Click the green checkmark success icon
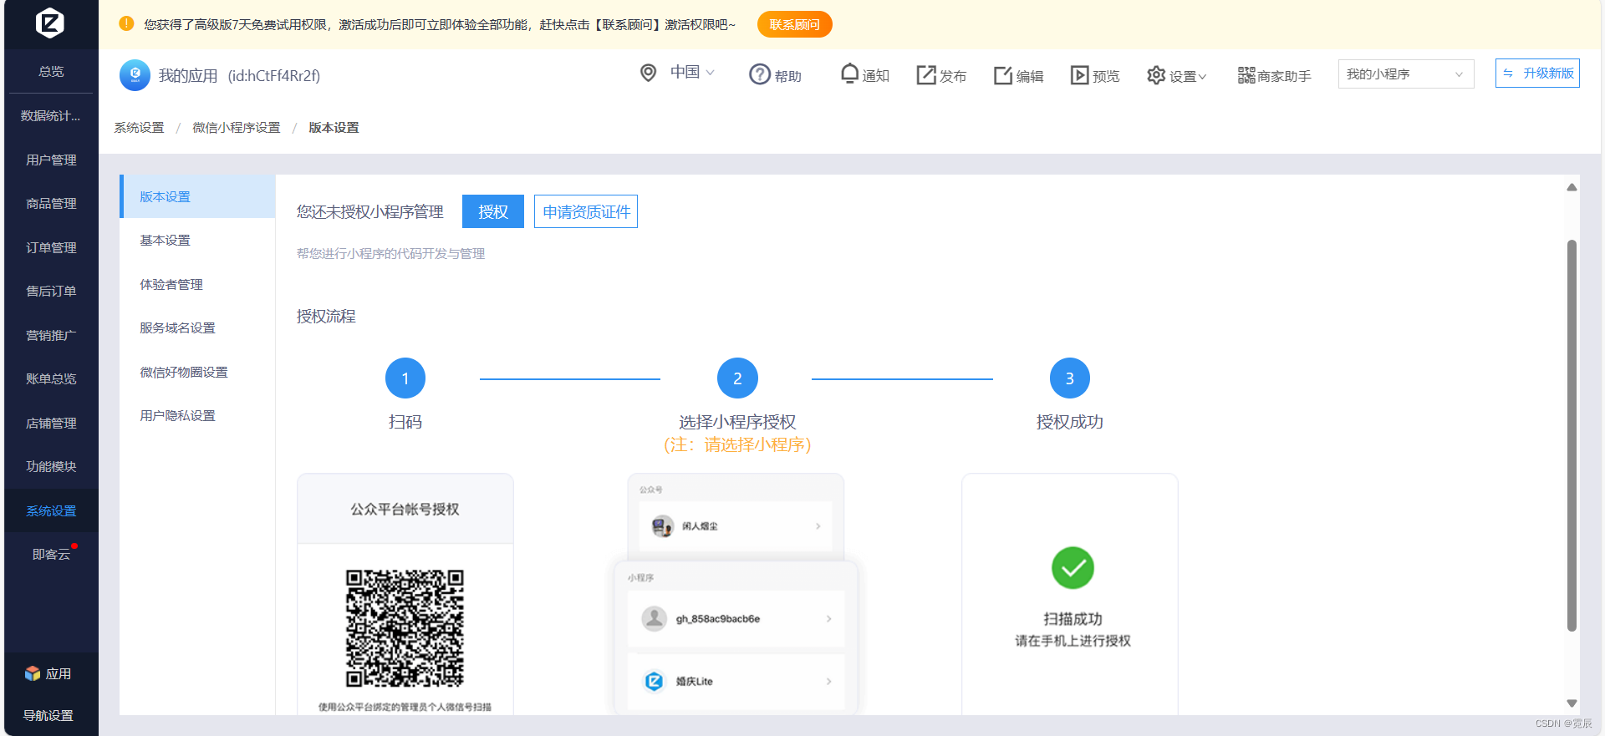Image resolution: width=1605 pixels, height=736 pixels. pyautogui.click(x=1073, y=568)
